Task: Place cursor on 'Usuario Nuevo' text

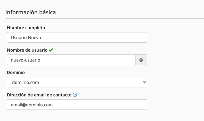Action: click(x=26, y=38)
